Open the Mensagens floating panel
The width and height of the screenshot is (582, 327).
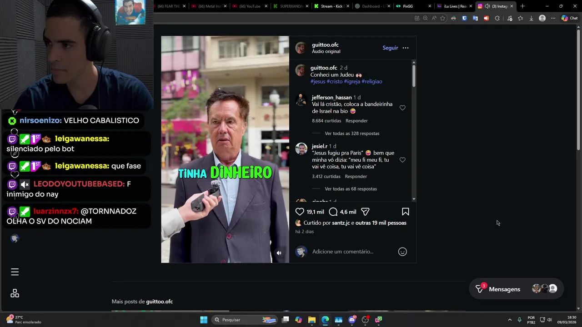516,289
